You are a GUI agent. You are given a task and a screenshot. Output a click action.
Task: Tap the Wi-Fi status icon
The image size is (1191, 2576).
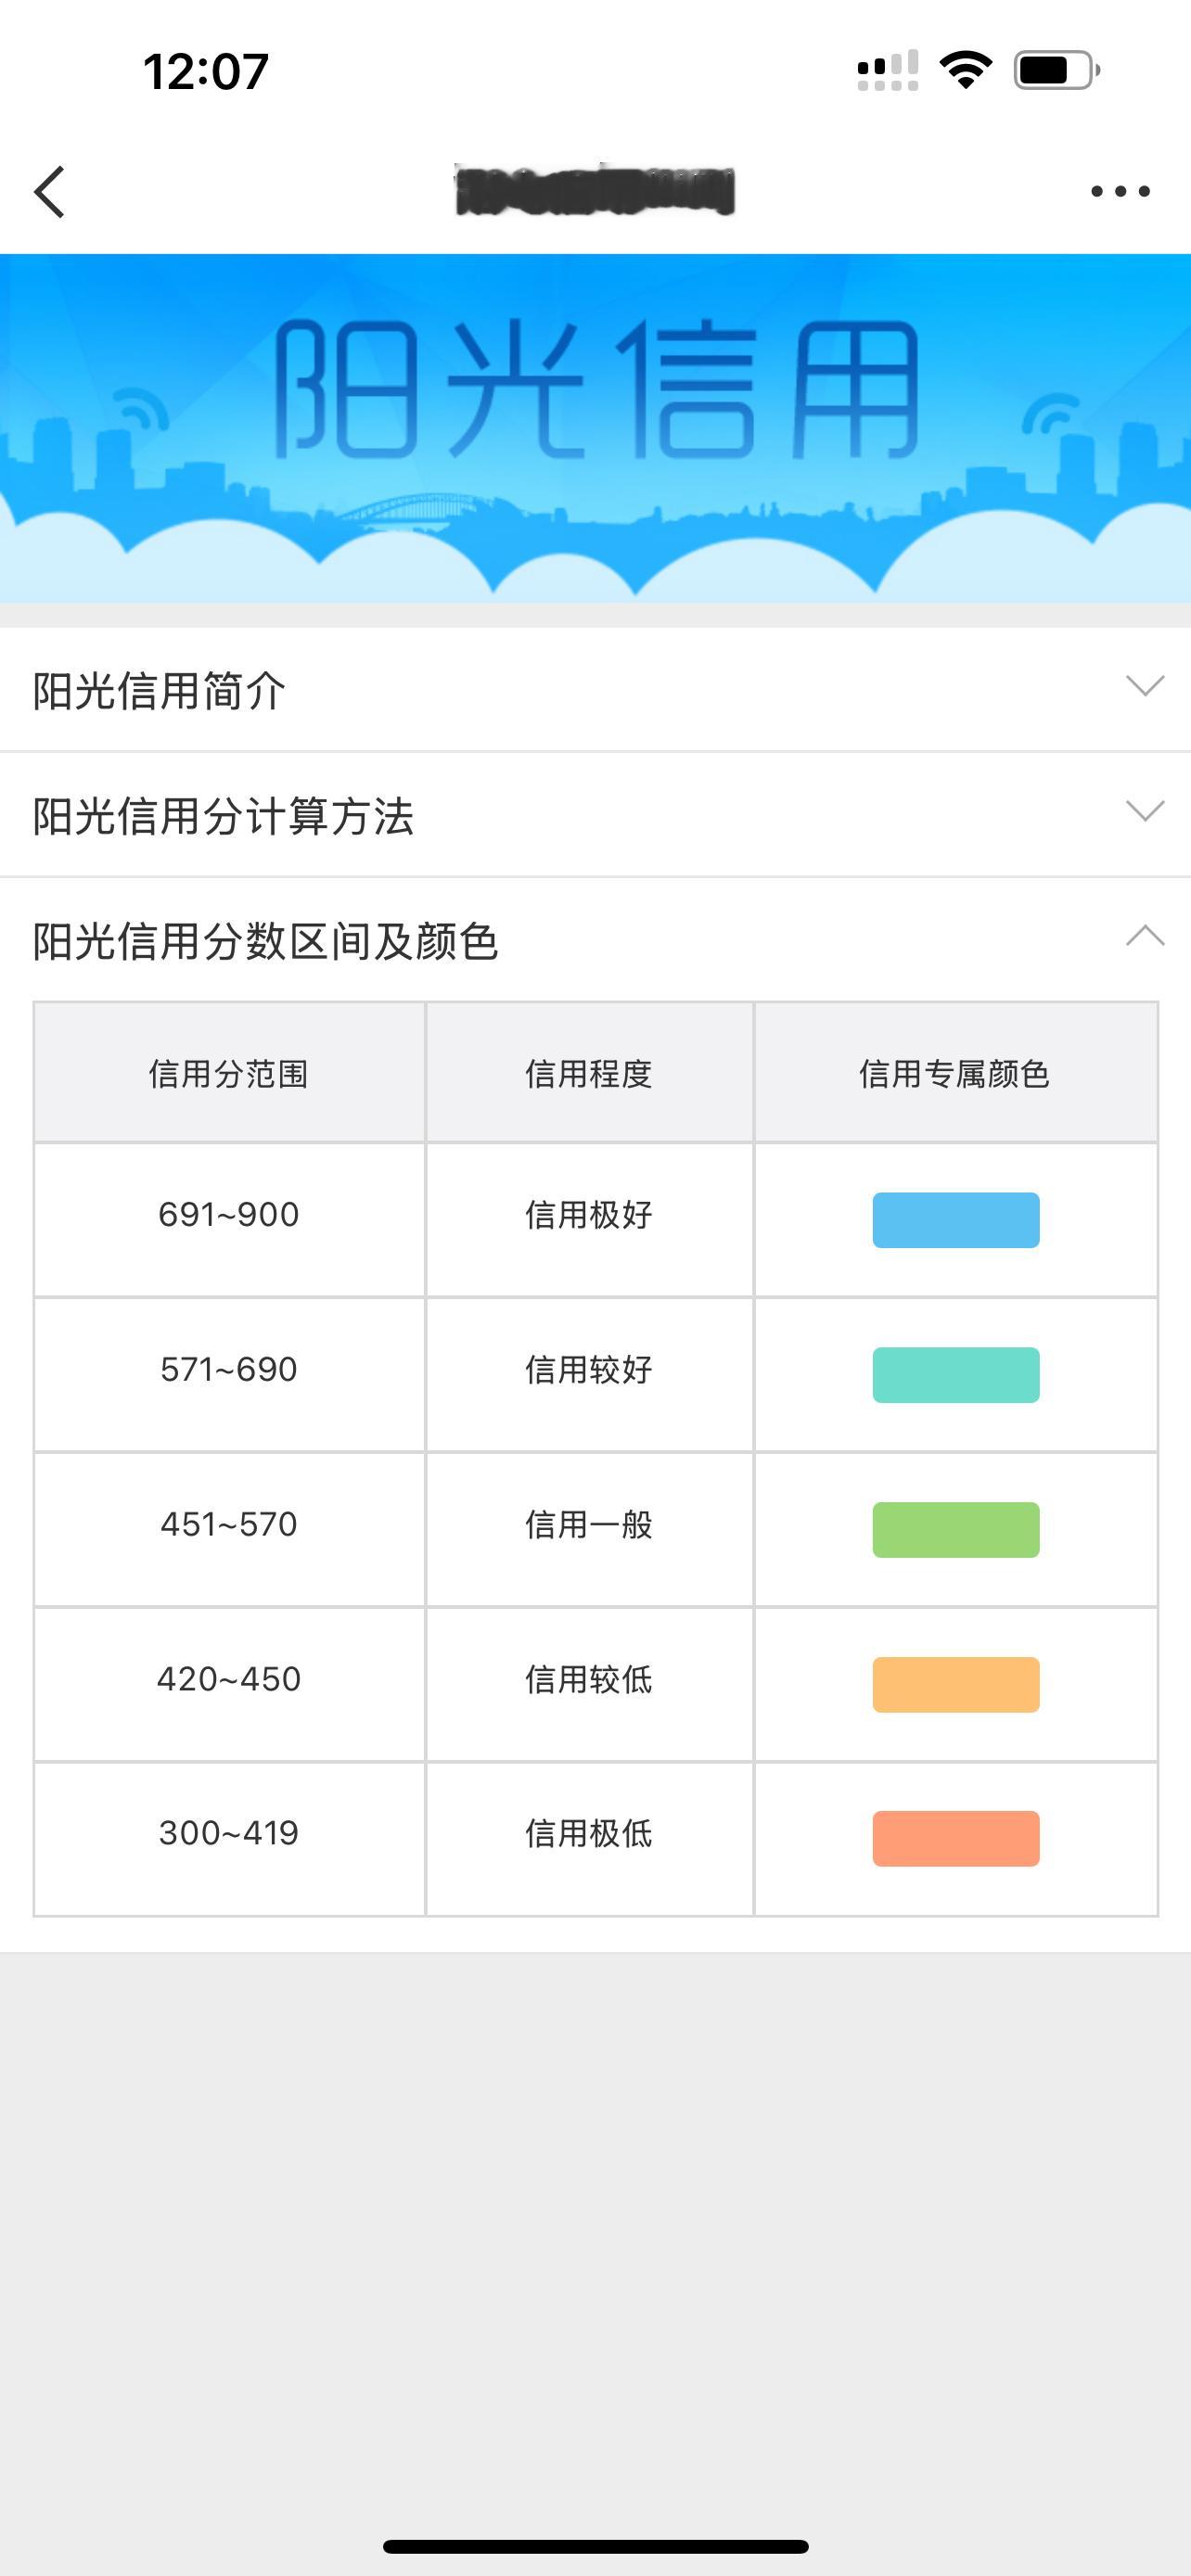tap(965, 70)
